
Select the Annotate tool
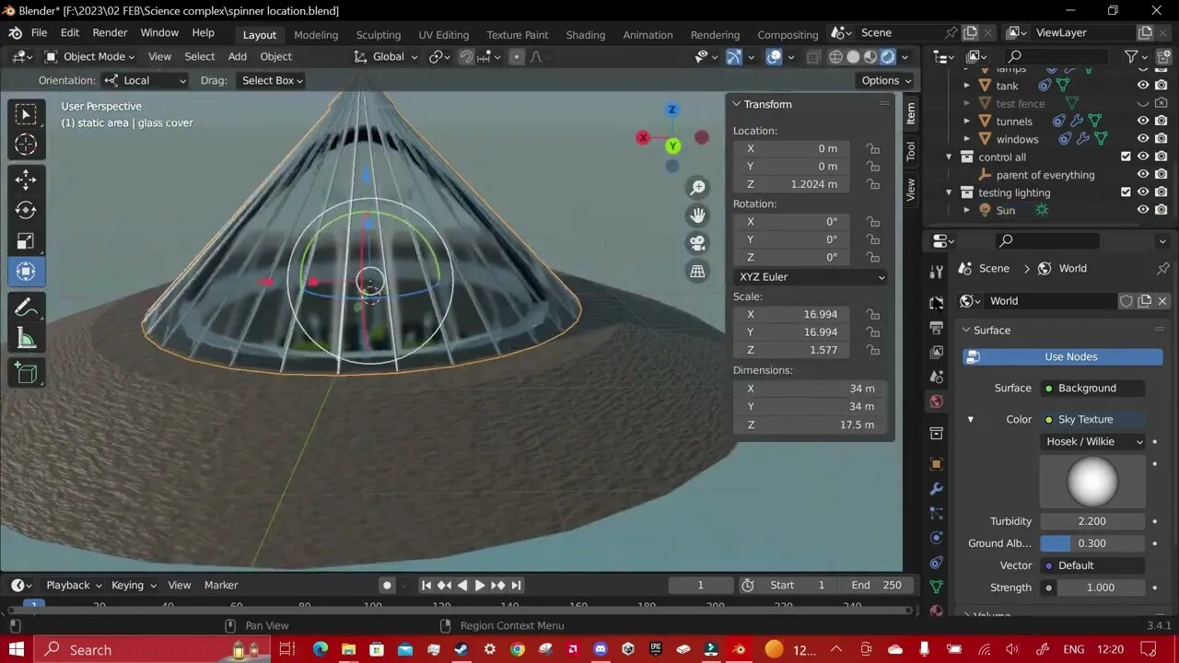pos(26,308)
